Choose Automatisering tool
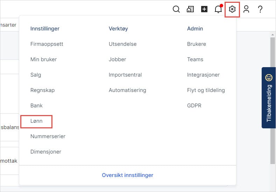 pos(127,90)
